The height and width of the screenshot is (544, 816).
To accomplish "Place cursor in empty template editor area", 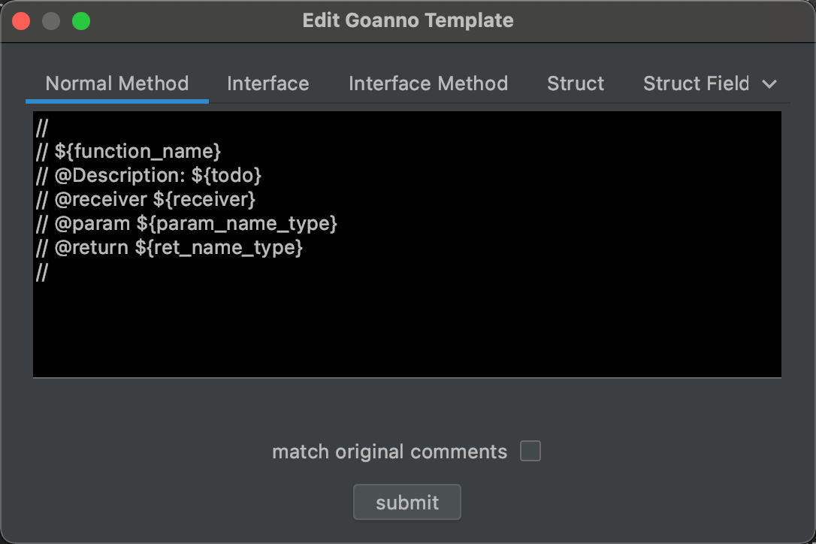I will [407, 328].
